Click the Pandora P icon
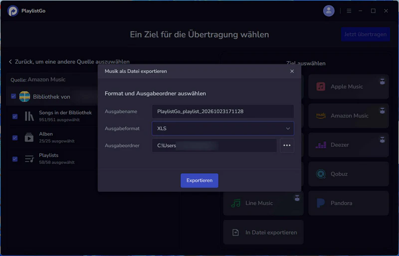Viewport: 399px width, 256px height. [x=321, y=203]
